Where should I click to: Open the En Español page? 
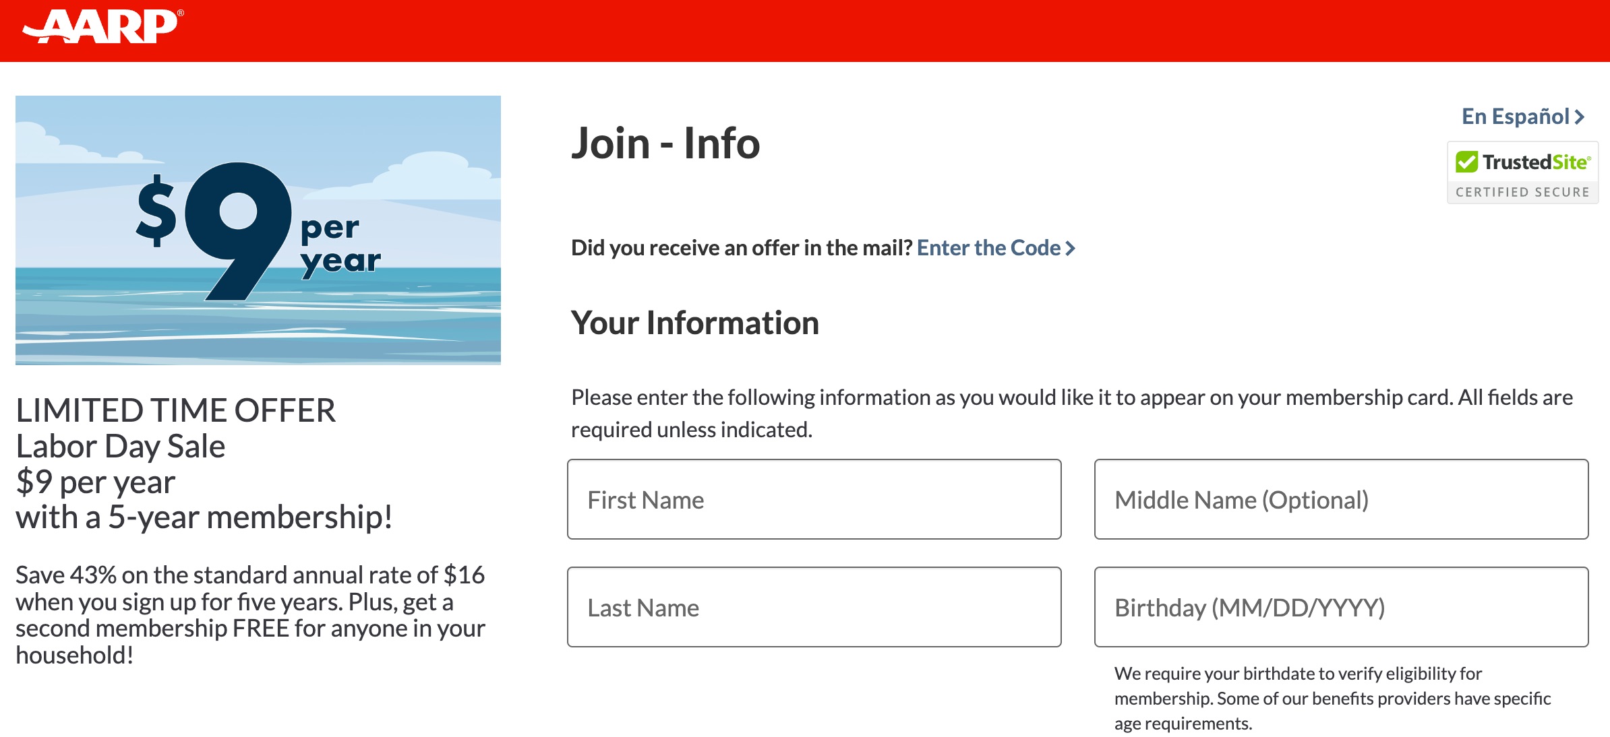tap(1517, 117)
